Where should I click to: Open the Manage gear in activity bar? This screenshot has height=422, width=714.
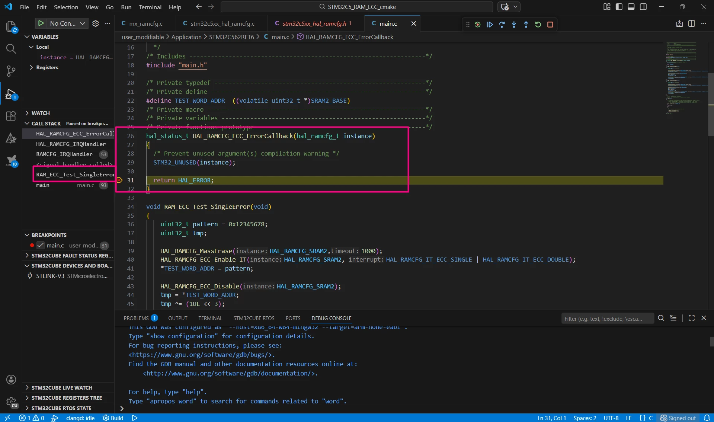point(11,402)
